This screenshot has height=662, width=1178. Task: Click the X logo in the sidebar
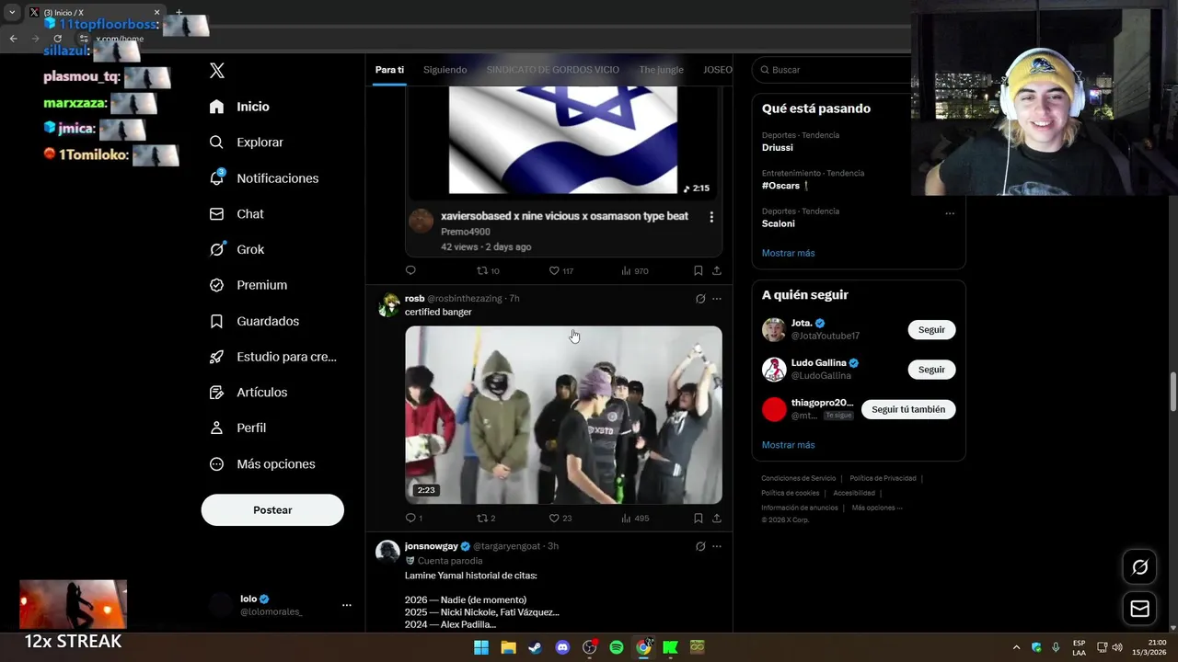click(x=217, y=71)
